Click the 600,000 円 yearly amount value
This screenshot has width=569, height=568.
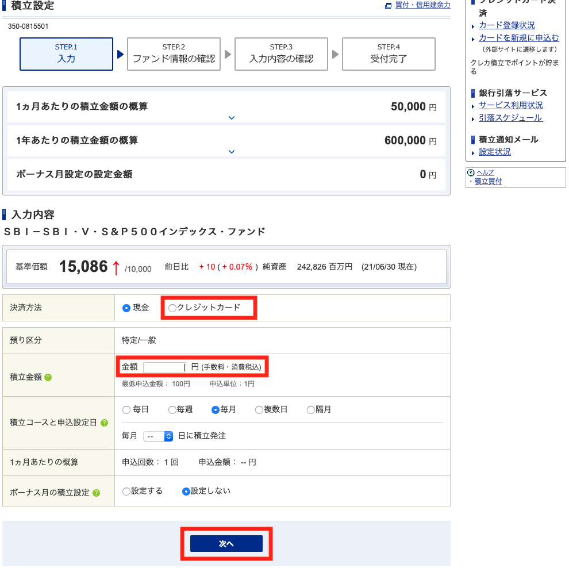[x=410, y=140]
